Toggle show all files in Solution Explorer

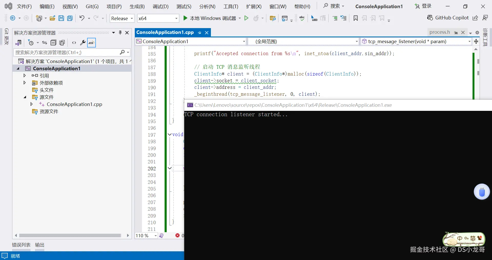point(62,43)
